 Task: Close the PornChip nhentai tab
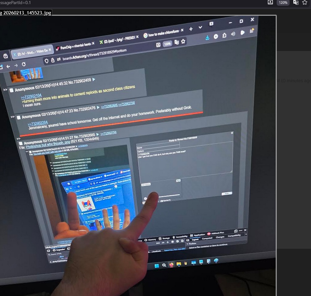(93, 43)
